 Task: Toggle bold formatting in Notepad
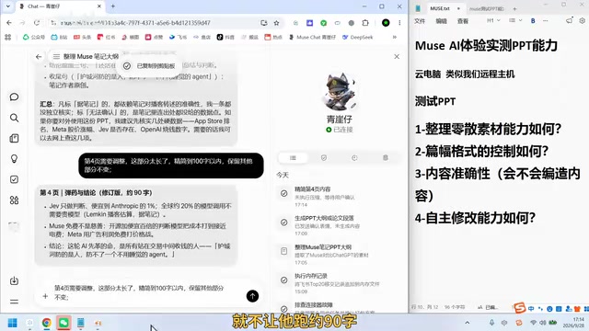point(533,20)
